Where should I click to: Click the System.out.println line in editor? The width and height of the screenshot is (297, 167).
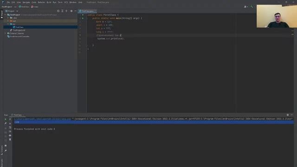[x=110, y=39]
